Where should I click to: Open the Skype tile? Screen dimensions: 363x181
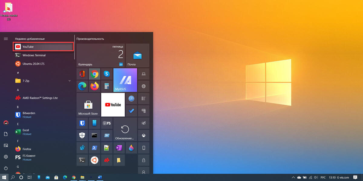pyautogui.click(x=107, y=74)
